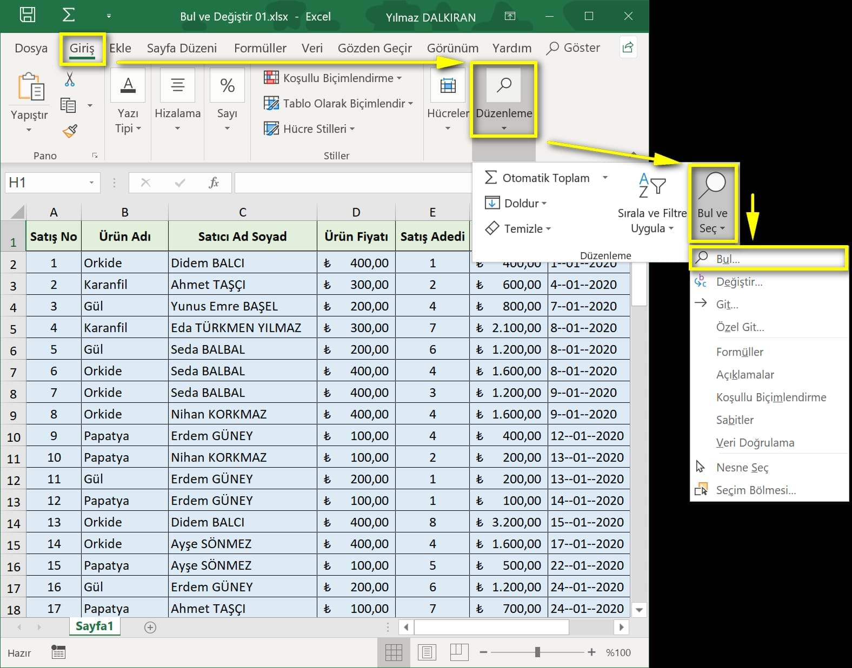
Task: Click Hücre Stilleri button
Action: tap(309, 129)
